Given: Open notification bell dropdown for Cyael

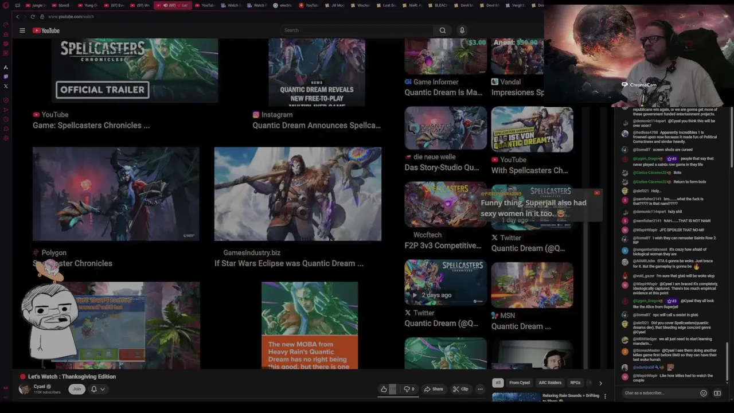Looking at the screenshot, I should (x=97, y=389).
